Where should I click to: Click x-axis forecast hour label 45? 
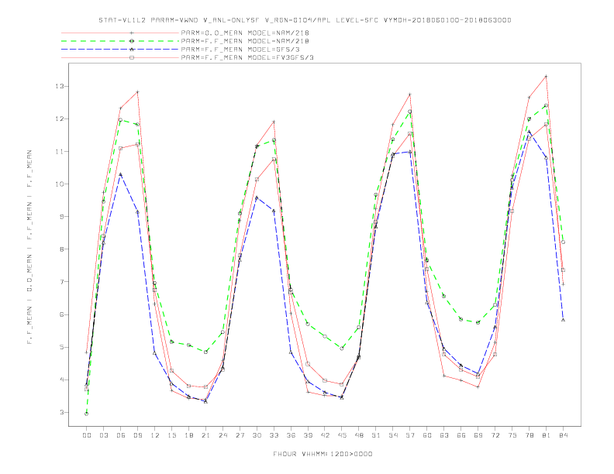[x=342, y=435]
